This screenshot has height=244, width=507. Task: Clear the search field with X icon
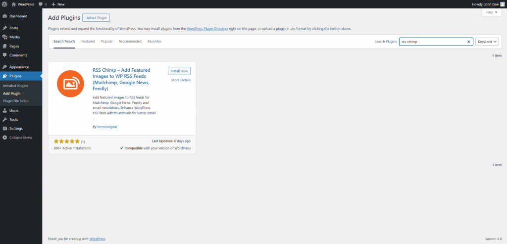coord(468,42)
